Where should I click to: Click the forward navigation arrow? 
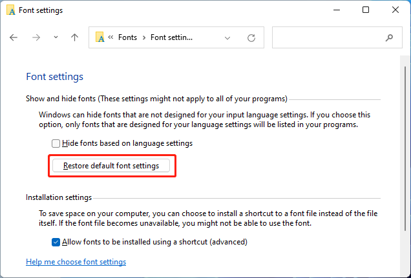click(x=36, y=37)
